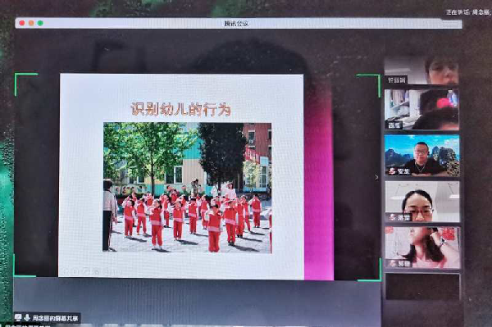Enter full screen with the green window button
Viewport: 492px width, 327px height.
point(40,23)
